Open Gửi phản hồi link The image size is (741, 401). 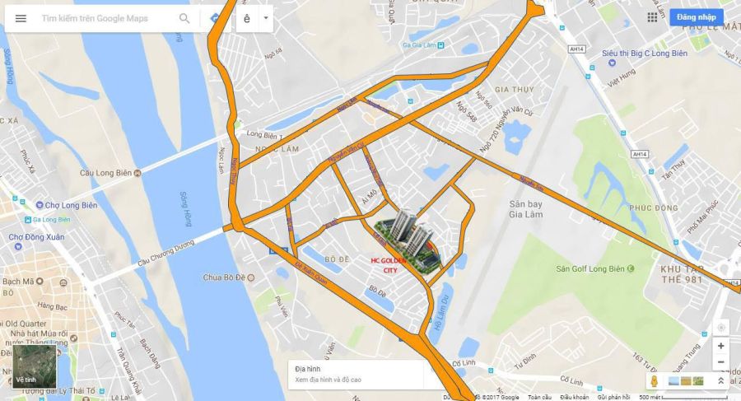613,397
